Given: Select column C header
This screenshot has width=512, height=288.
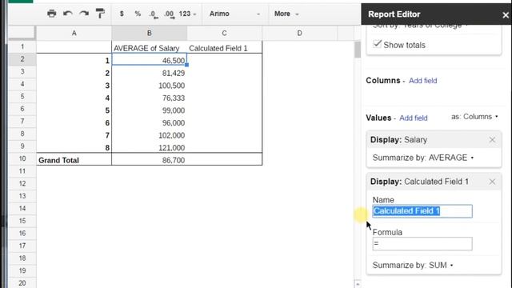Looking at the screenshot, I should 224,33.
